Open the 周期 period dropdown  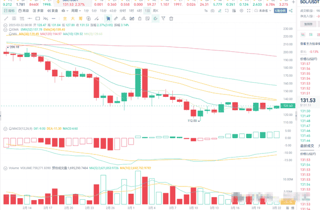point(75,10)
